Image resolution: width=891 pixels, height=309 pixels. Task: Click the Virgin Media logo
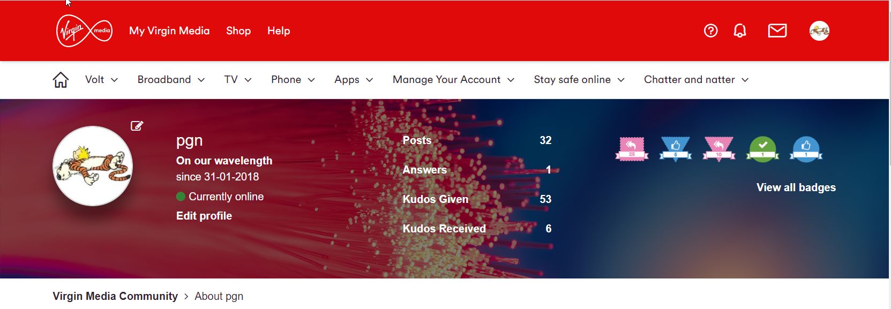[84, 31]
